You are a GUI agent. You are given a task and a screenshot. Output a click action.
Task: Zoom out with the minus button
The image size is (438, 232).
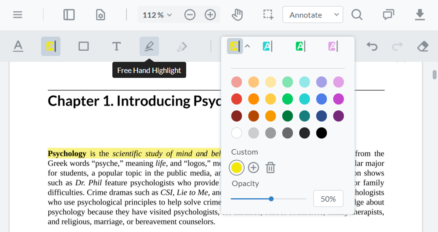click(190, 15)
